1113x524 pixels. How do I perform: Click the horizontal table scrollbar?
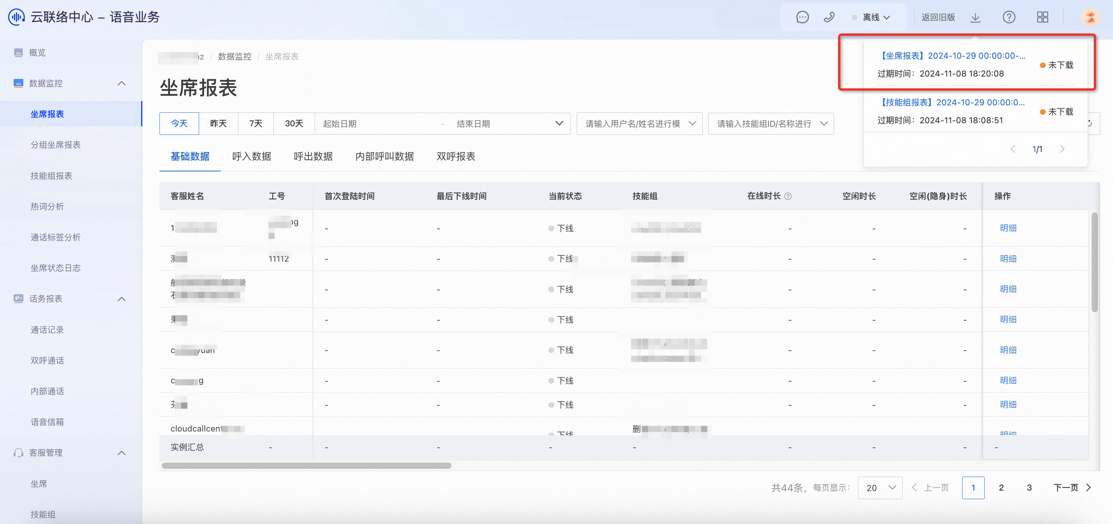click(306, 466)
